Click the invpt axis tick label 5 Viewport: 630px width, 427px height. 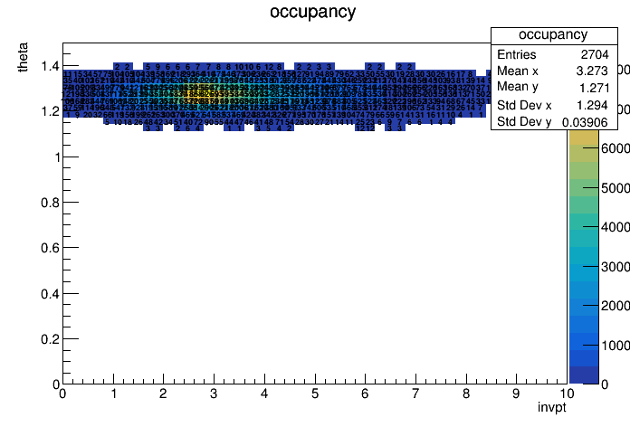click(x=315, y=394)
